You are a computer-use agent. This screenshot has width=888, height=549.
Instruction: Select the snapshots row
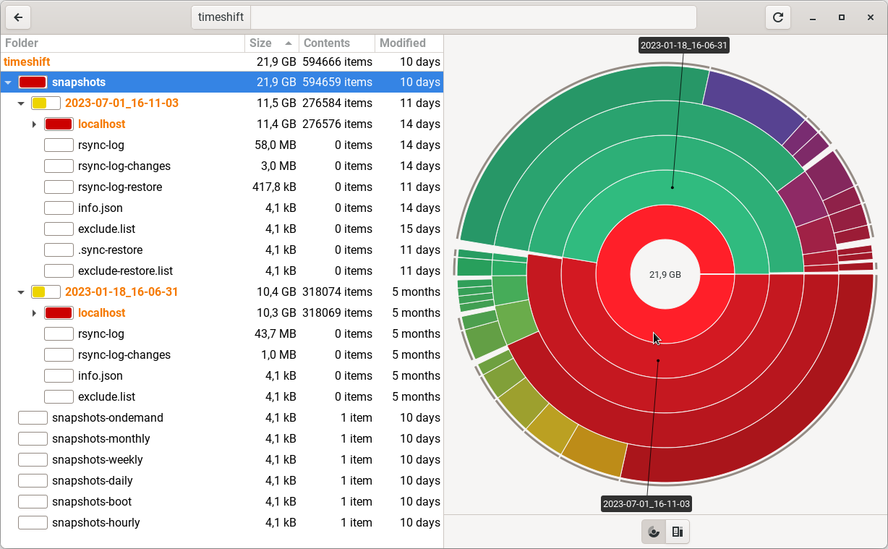point(221,82)
